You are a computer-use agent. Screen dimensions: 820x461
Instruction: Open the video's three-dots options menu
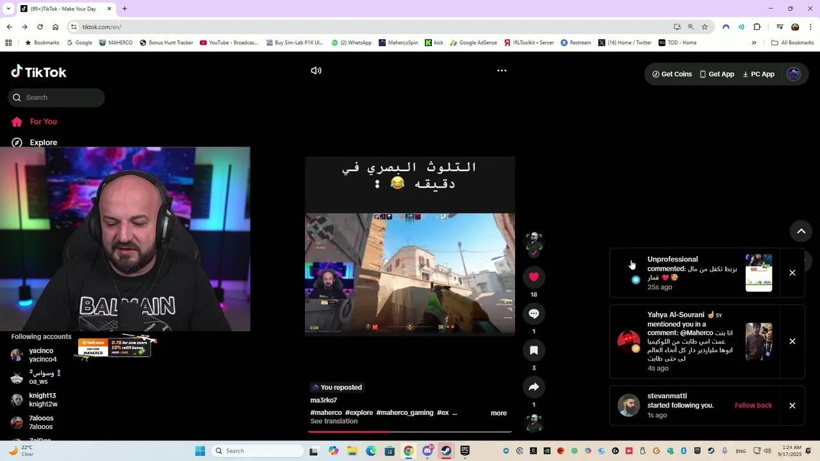(x=502, y=70)
